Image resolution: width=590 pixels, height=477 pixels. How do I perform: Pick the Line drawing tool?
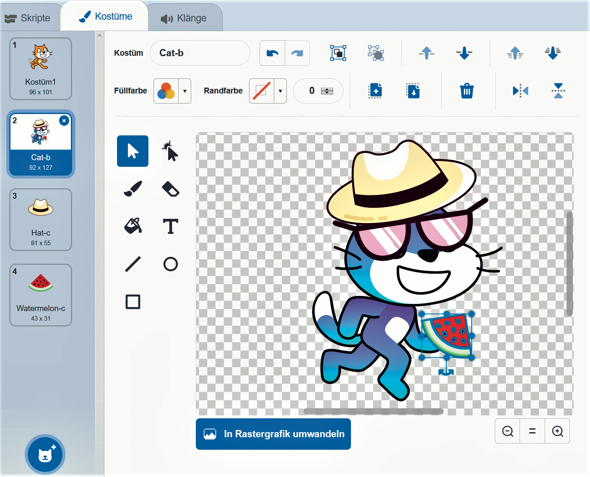(133, 264)
